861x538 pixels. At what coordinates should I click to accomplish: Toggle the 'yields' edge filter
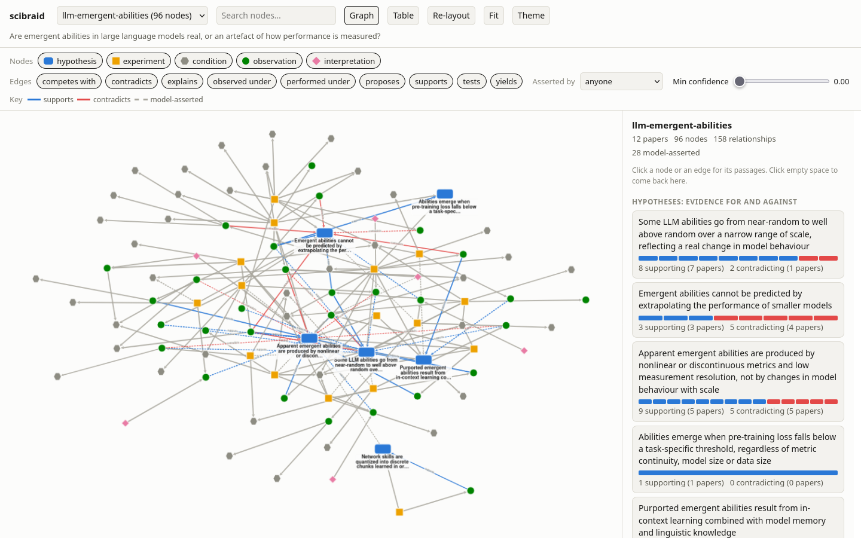[506, 81]
